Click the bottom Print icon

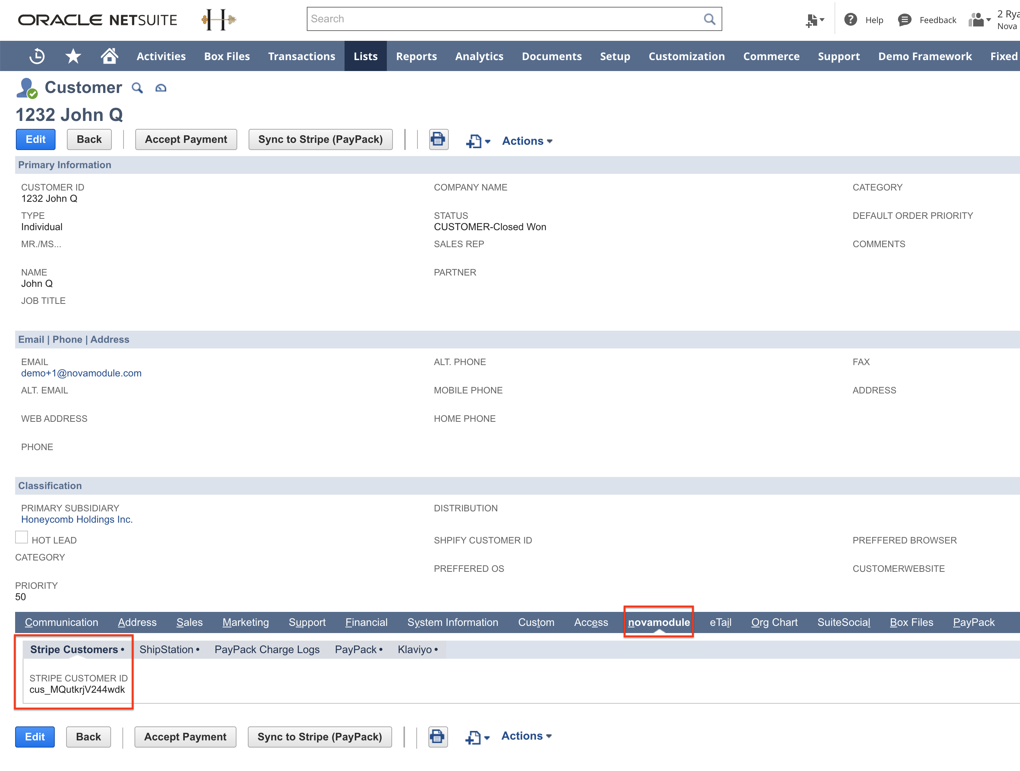437,737
